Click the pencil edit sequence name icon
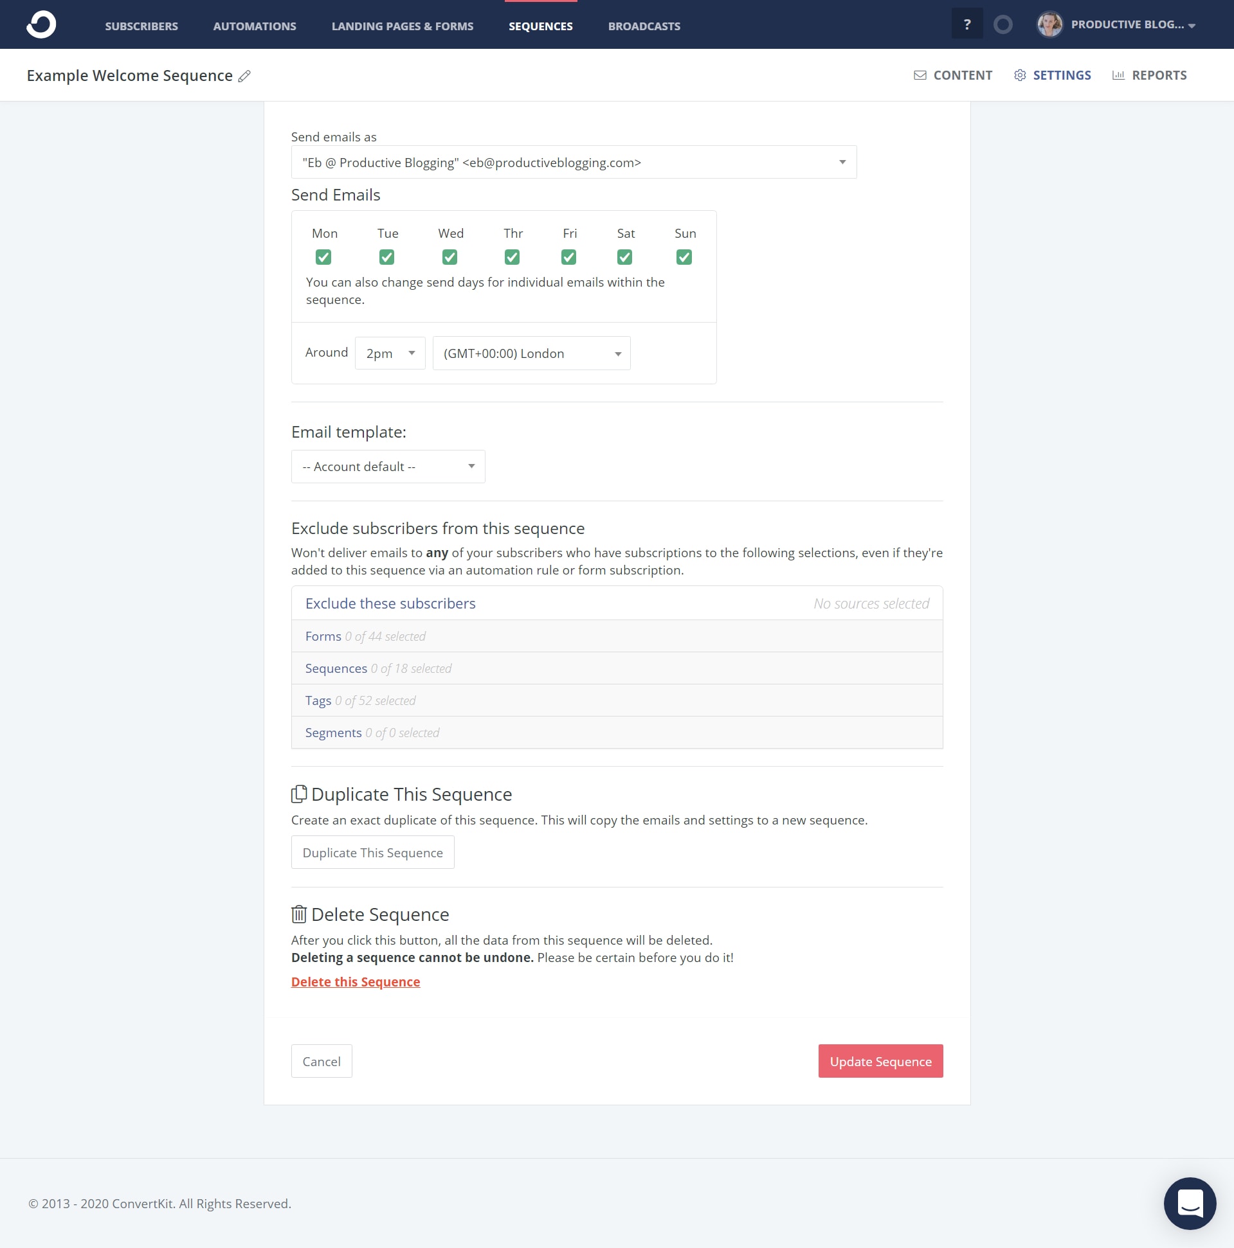This screenshot has height=1248, width=1234. 244,76
